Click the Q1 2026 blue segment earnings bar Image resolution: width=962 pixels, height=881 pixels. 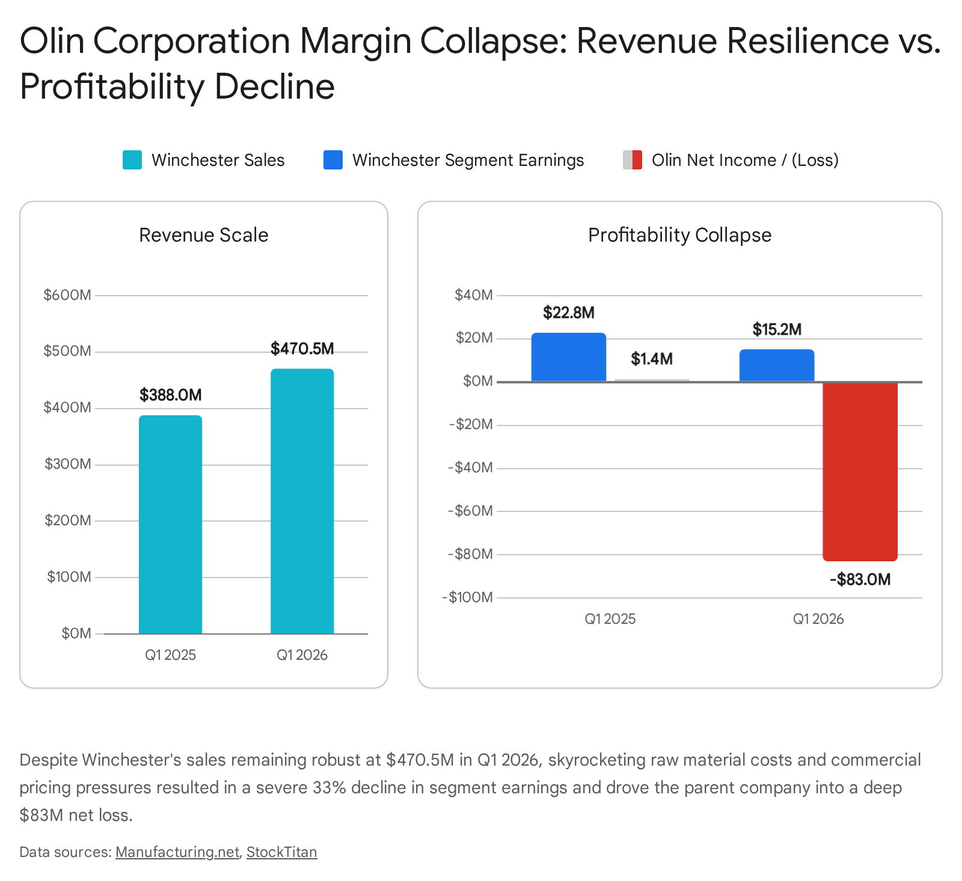coord(777,365)
